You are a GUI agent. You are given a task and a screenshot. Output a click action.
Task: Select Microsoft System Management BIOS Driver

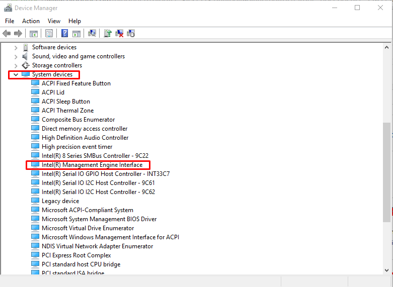point(99,219)
